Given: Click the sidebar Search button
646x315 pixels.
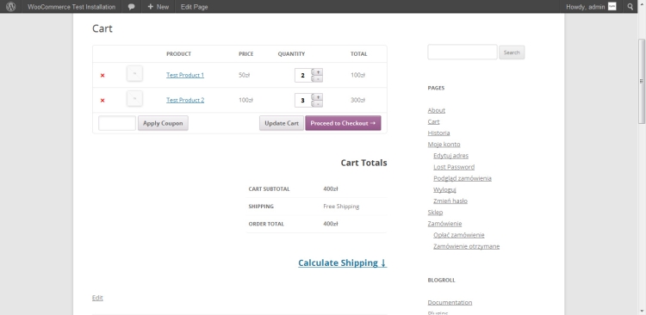Looking at the screenshot, I should pos(512,52).
